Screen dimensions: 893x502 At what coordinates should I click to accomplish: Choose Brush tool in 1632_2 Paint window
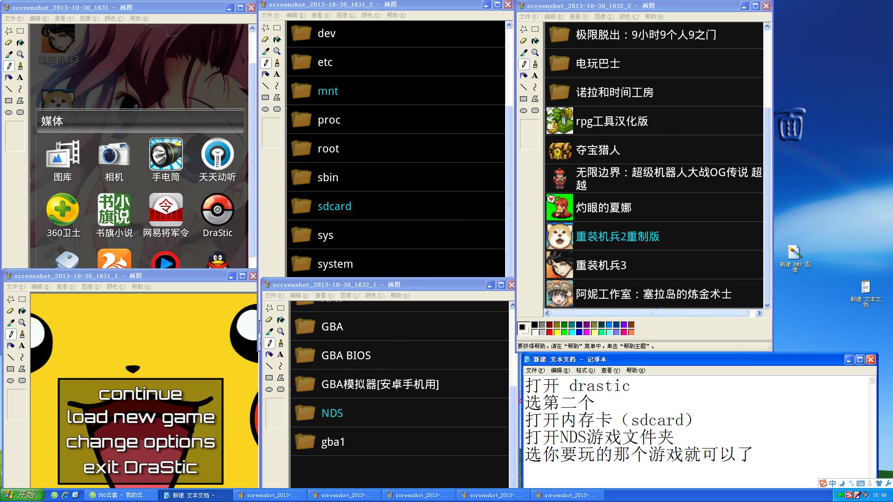tap(535, 64)
